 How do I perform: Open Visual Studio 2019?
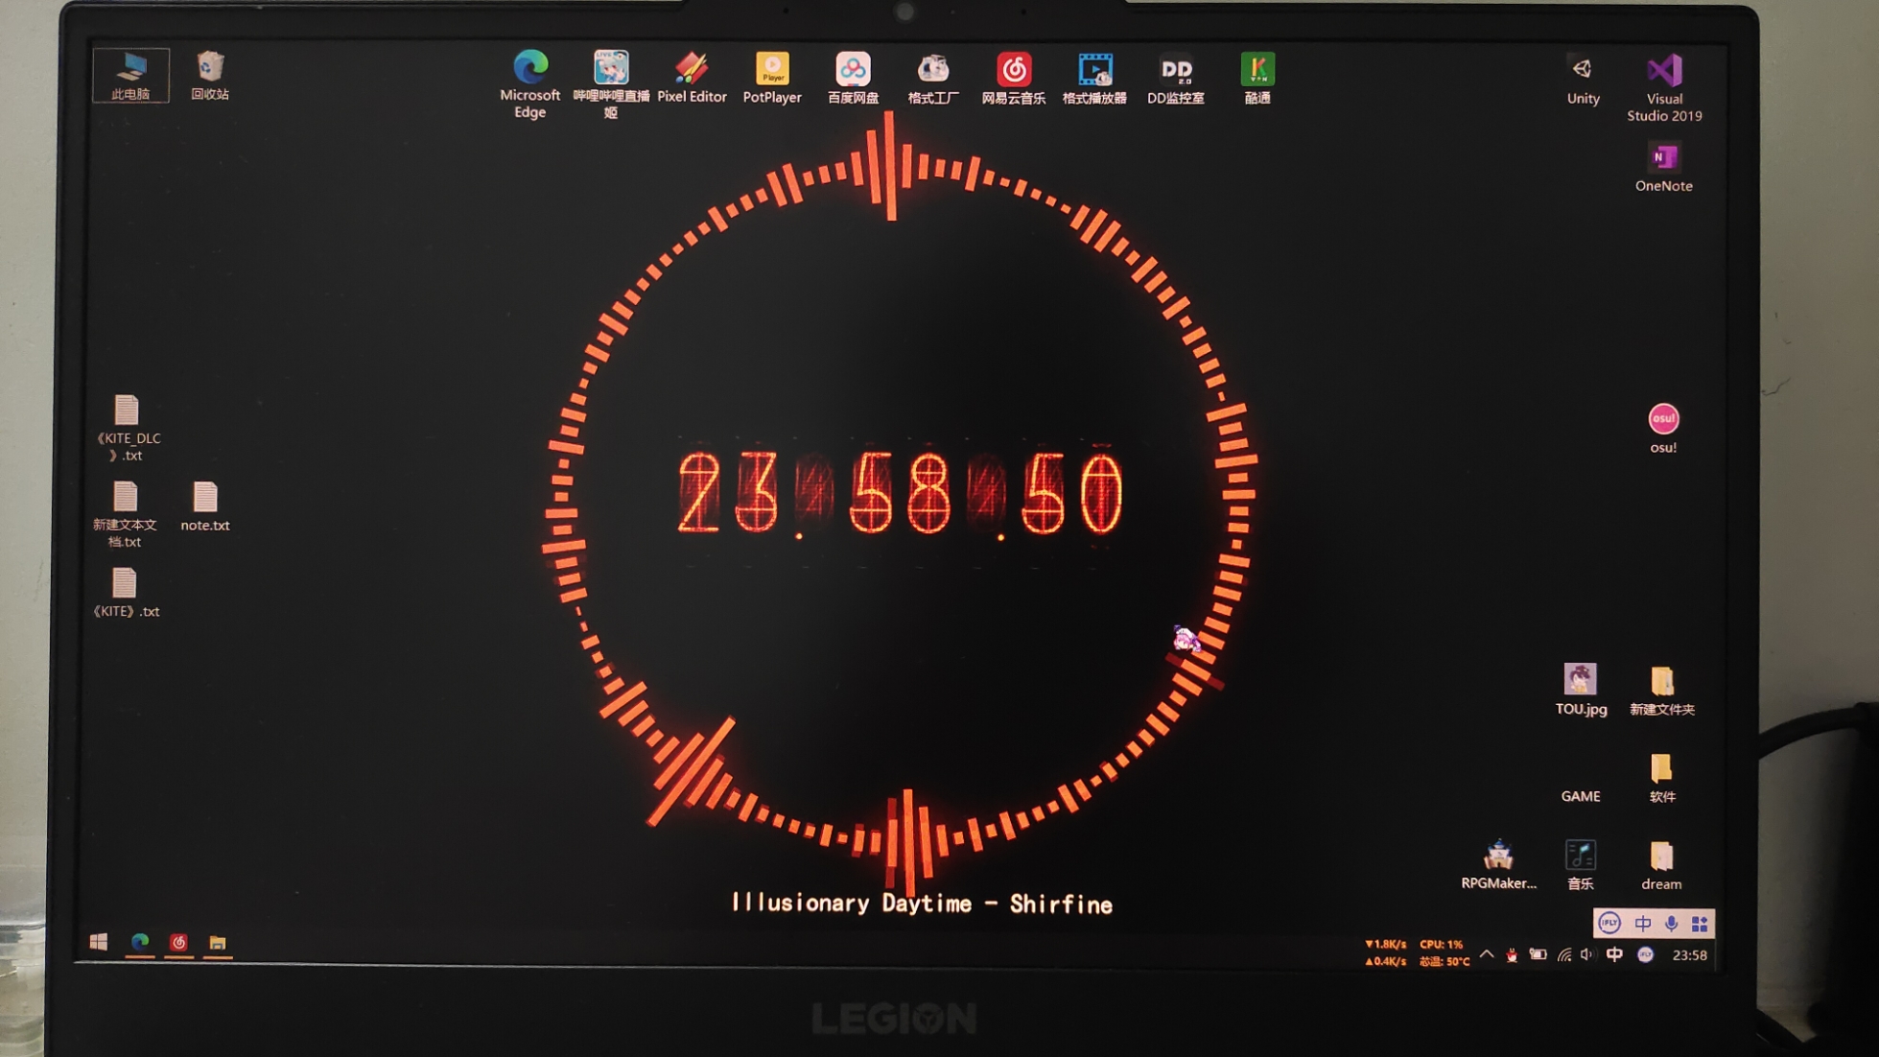(1663, 69)
